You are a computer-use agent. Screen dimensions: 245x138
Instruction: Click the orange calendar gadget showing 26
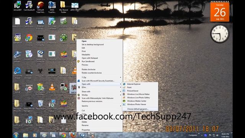click(x=220, y=11)
